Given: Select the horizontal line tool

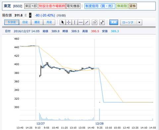Looking at the screenshot, I should tap(80, 22).
